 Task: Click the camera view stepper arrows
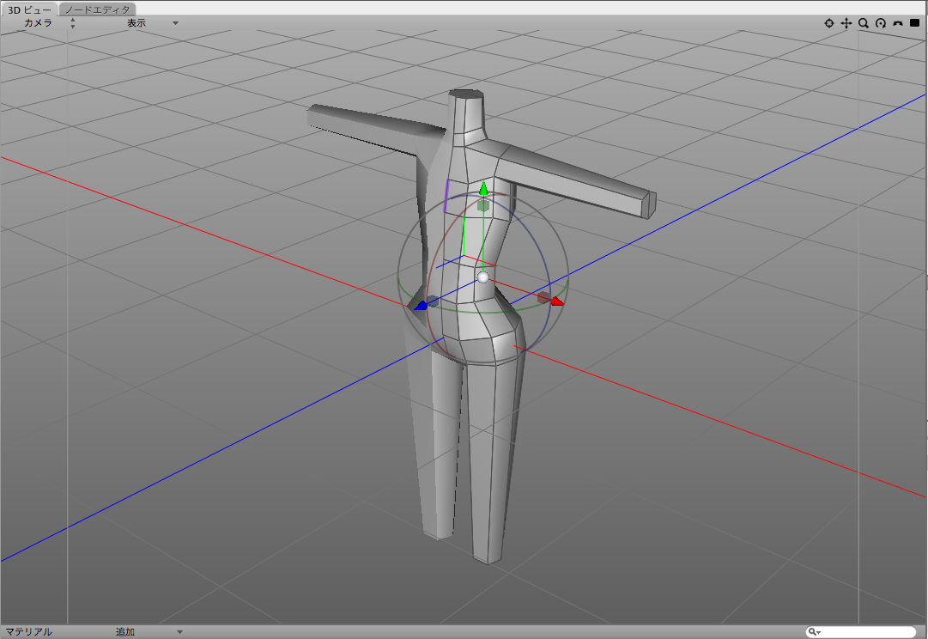73,23
